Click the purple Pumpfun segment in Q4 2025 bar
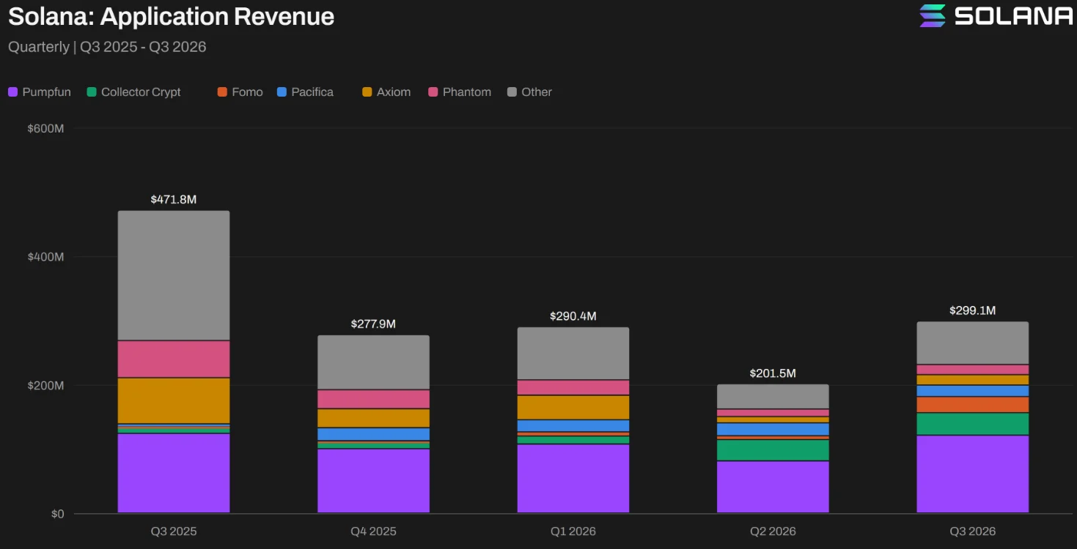This screenshot has width=1077, height=549. click(x=373, y=481)
